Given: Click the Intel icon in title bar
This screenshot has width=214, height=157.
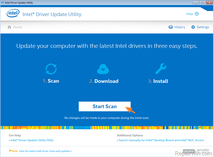Looking at the screenshot, I should 2,3.
